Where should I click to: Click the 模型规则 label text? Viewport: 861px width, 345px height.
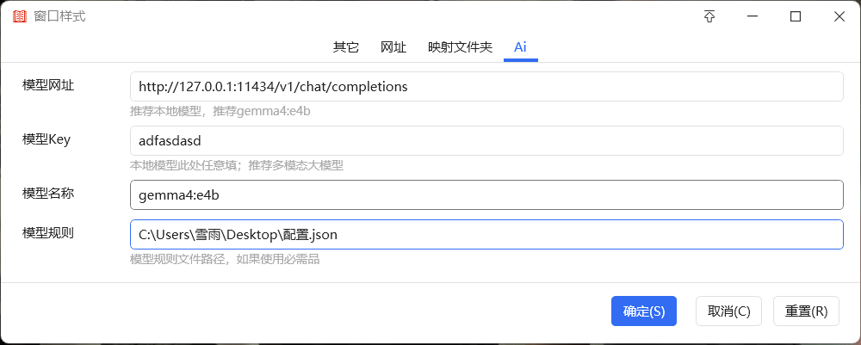[48, 233]
